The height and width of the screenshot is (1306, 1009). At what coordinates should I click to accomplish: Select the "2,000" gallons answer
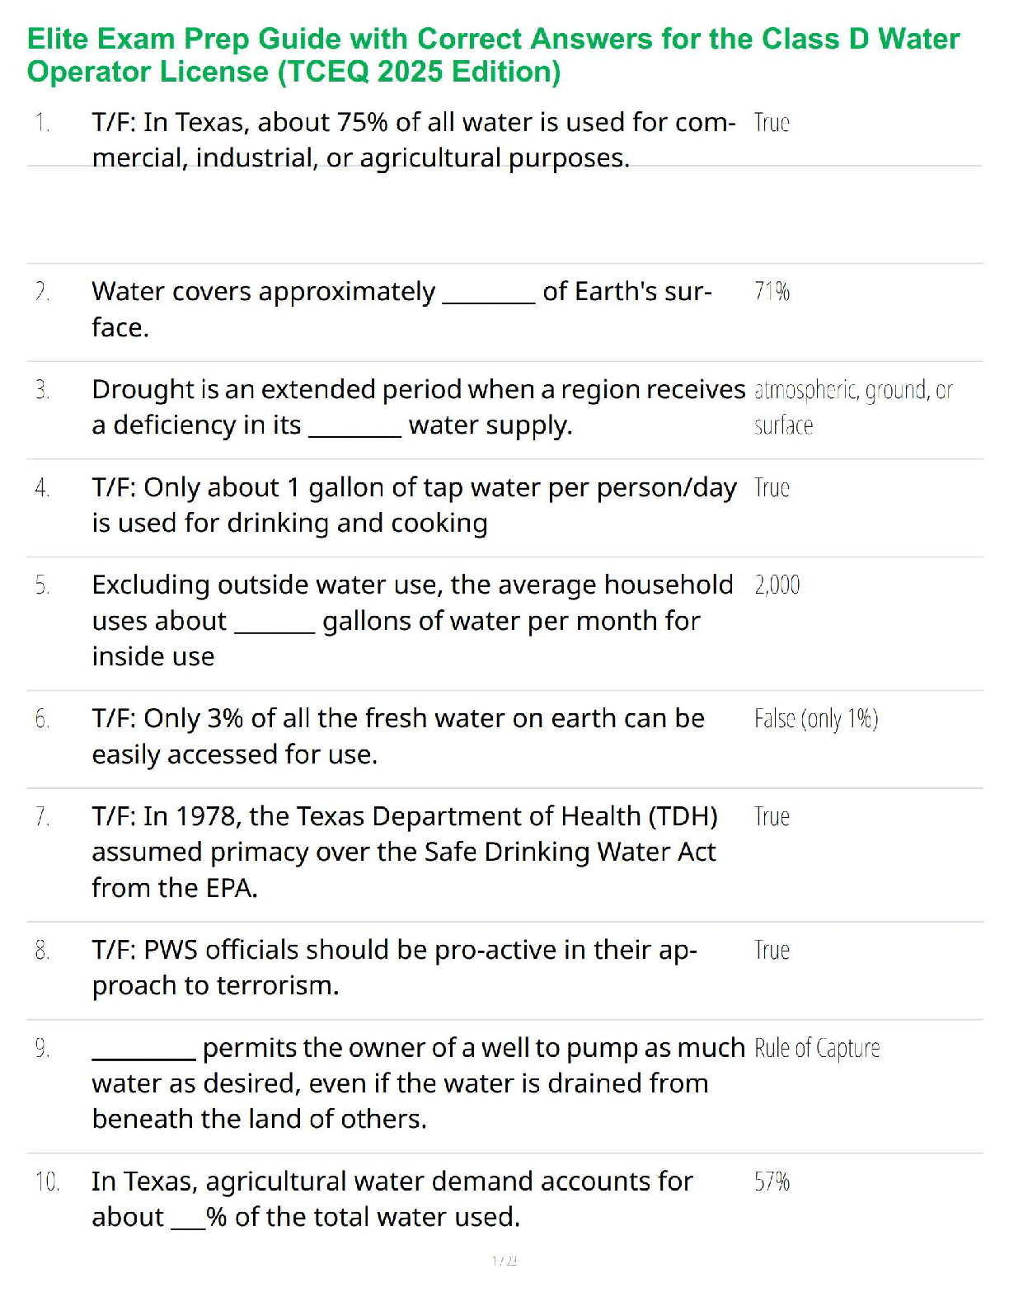coord(777,585)
